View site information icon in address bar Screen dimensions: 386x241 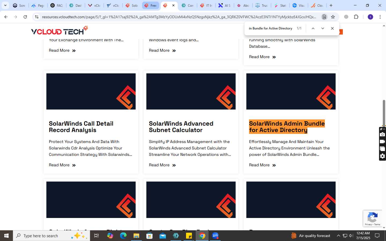tap(37, 17)
